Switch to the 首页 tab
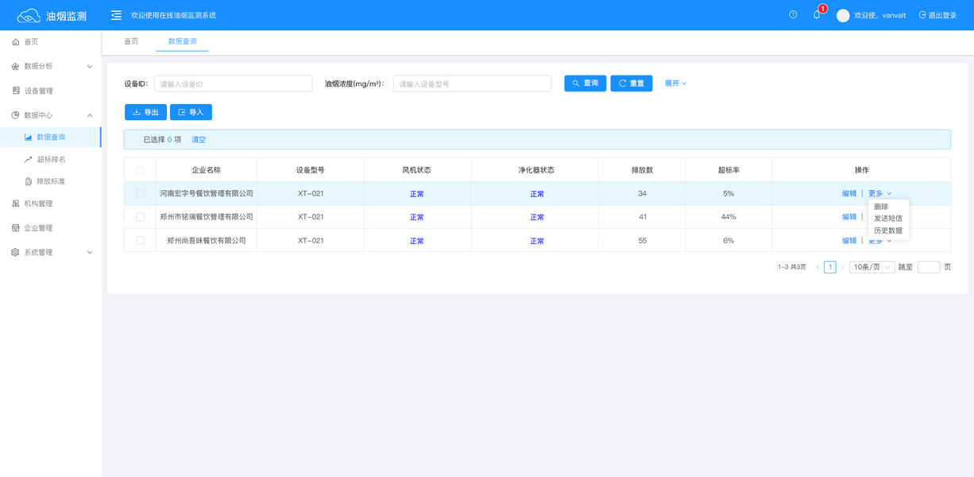Image resolution: width=974 pixels, height=477 pixels. 131,41
